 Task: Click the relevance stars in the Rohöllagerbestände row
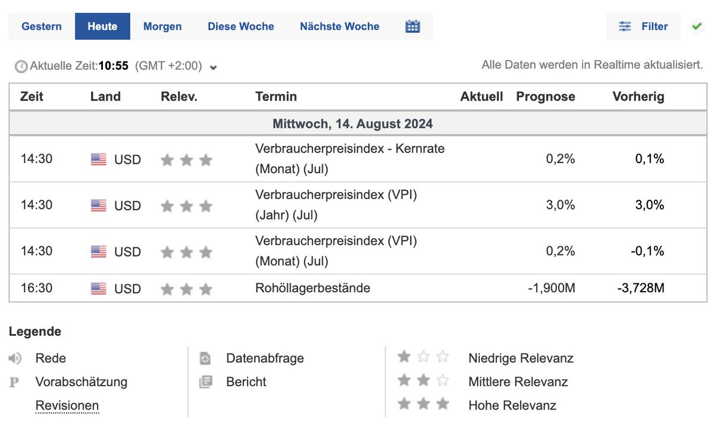(x=186, y=289)
